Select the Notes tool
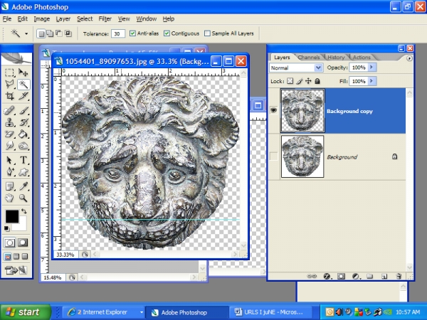The image size is (427, 320). [x=9, y=186]
